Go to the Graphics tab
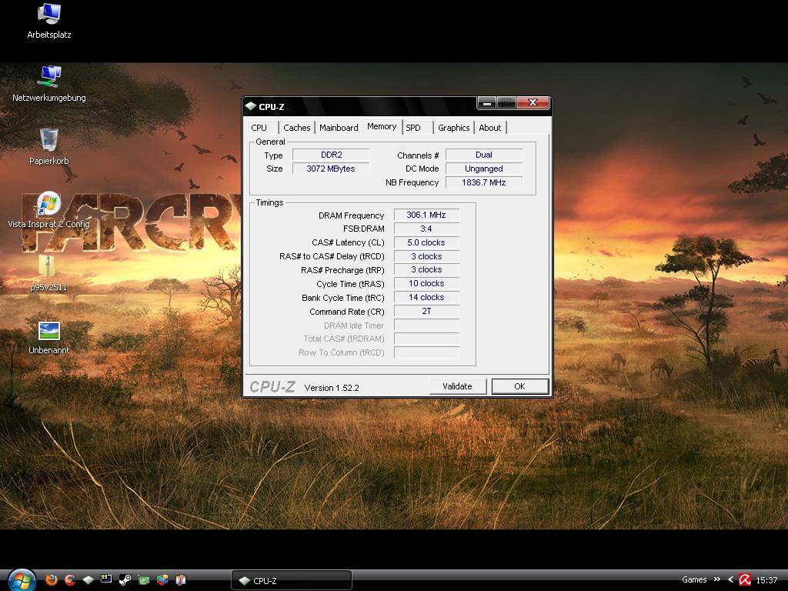 pos(453,128)
